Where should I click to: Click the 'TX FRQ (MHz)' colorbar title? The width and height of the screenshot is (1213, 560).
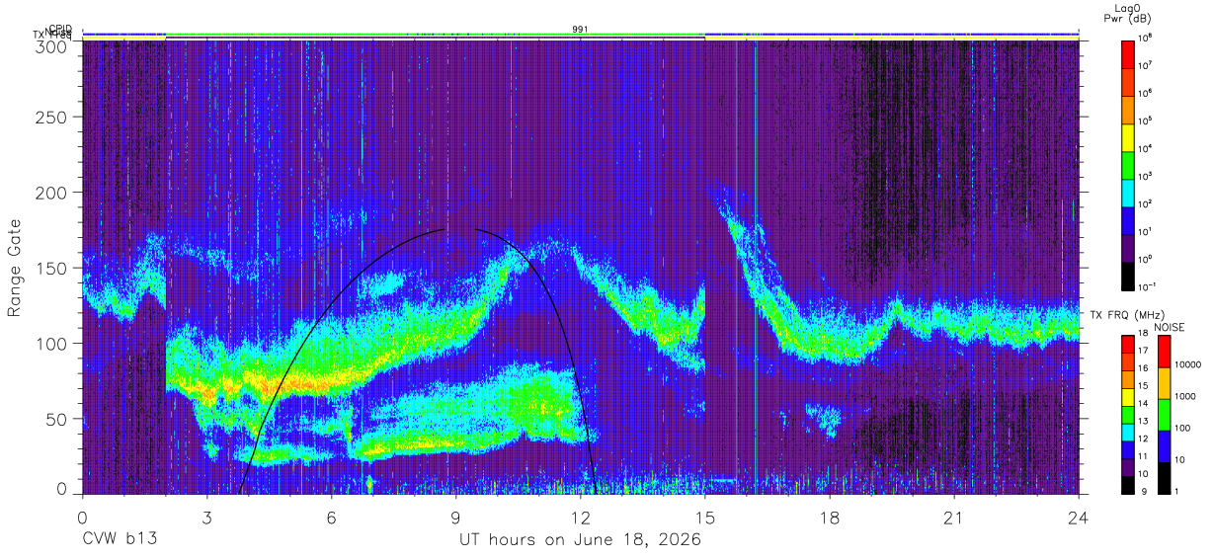[1130, 315]
